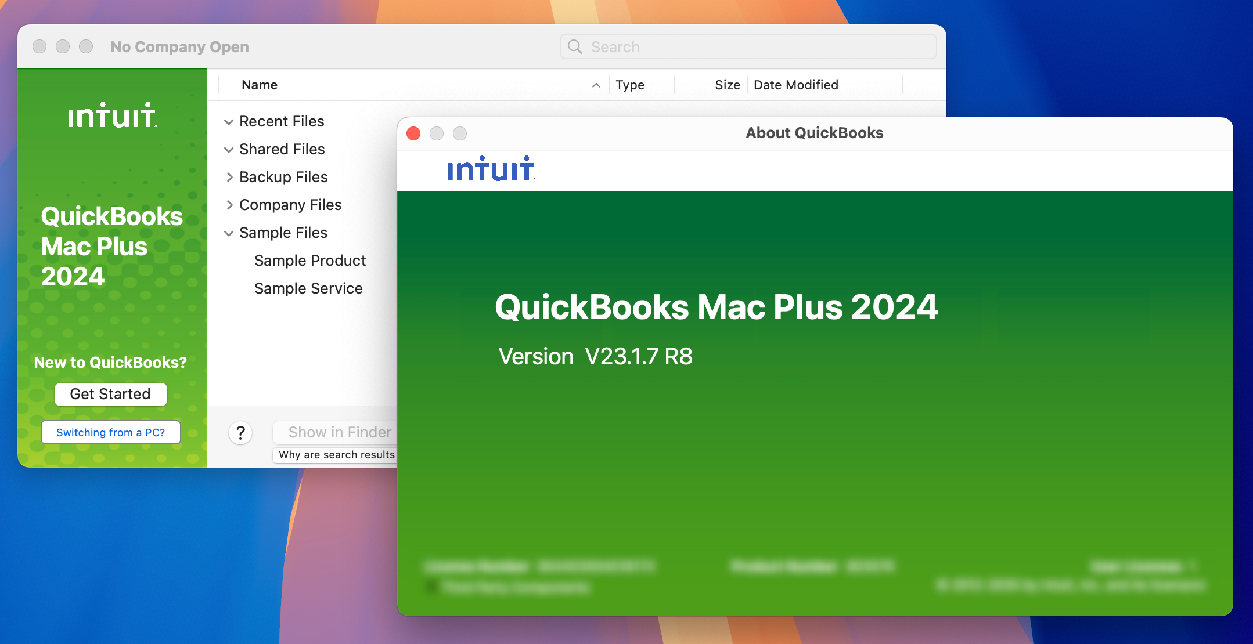The height and width of the screenshot is (644, 1253).
Task: Collapse the Sample Files group
Action: point(229,233)
